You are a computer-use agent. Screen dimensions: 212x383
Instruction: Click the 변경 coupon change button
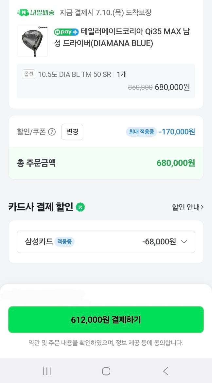[72, 132]
